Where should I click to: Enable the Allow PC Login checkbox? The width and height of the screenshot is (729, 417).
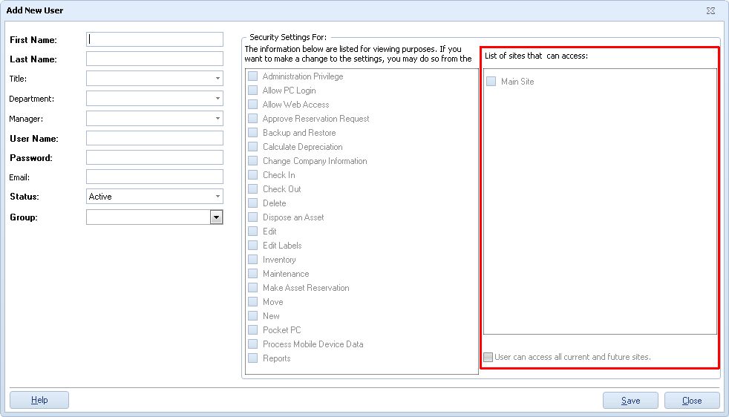[x=253, y=91]
